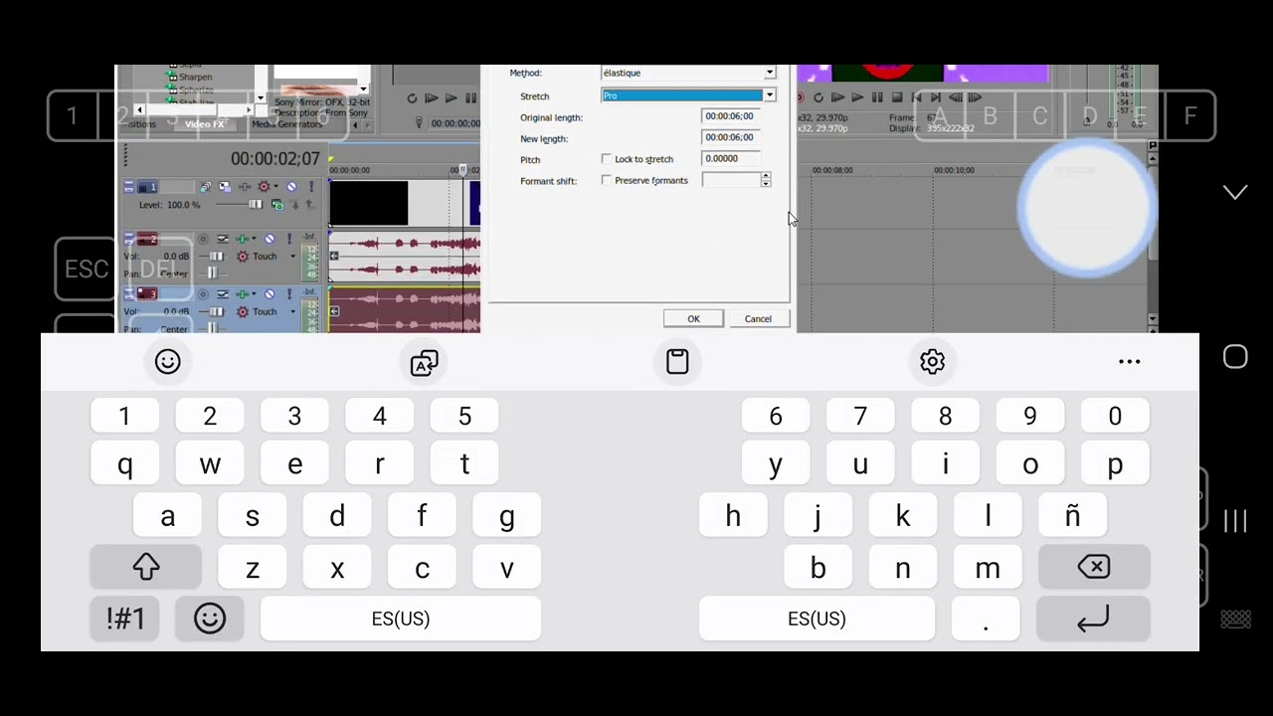The height and width of the screenshot is (716, 1273).
Task: Mute audio track 2
Action: (x=270, y=239)
